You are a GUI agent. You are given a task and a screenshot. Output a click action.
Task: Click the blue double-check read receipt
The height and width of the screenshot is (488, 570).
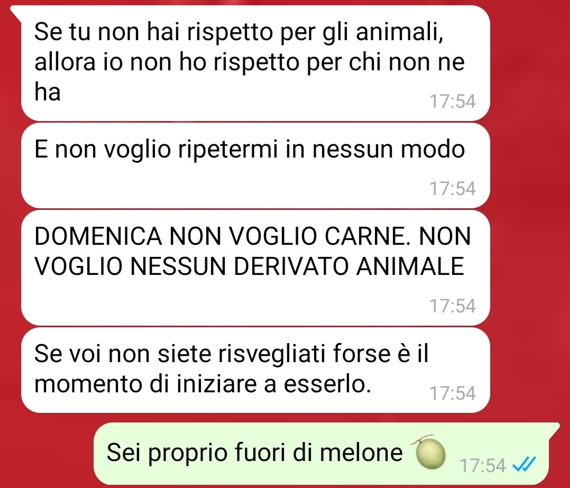(x=524, y=464)
